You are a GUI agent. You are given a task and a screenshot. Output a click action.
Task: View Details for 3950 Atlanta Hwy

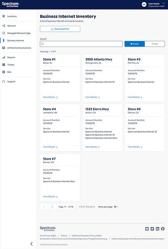point(93,97)
